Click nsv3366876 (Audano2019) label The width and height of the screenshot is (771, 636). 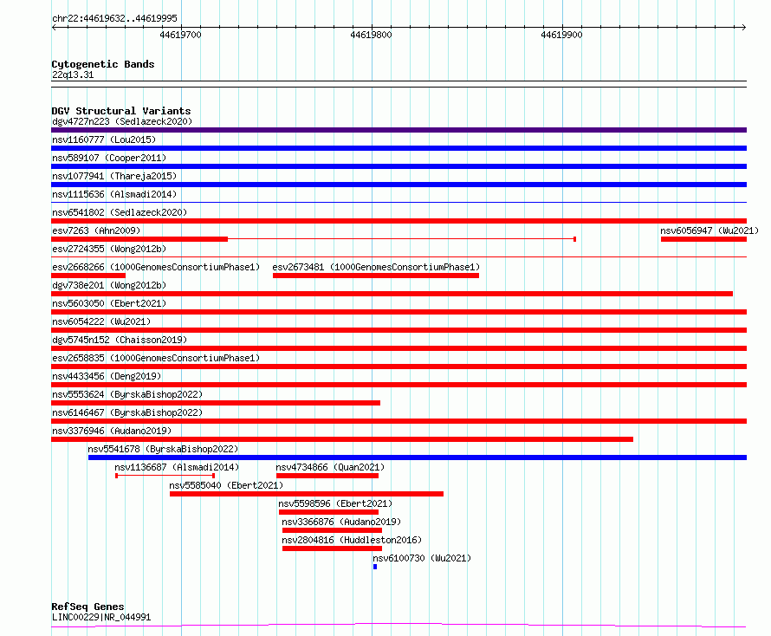(341, 522)
